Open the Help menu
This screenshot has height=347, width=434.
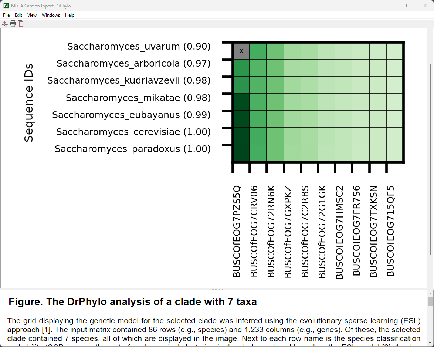pos(69,15)
